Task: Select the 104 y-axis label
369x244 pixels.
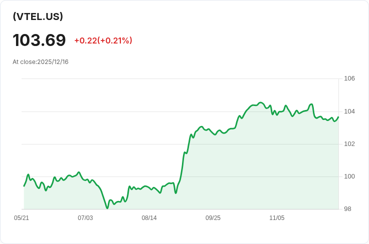Action: 349,111
